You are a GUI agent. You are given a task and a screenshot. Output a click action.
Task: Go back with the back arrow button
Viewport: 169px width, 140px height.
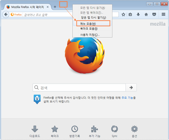click(6, 14)
